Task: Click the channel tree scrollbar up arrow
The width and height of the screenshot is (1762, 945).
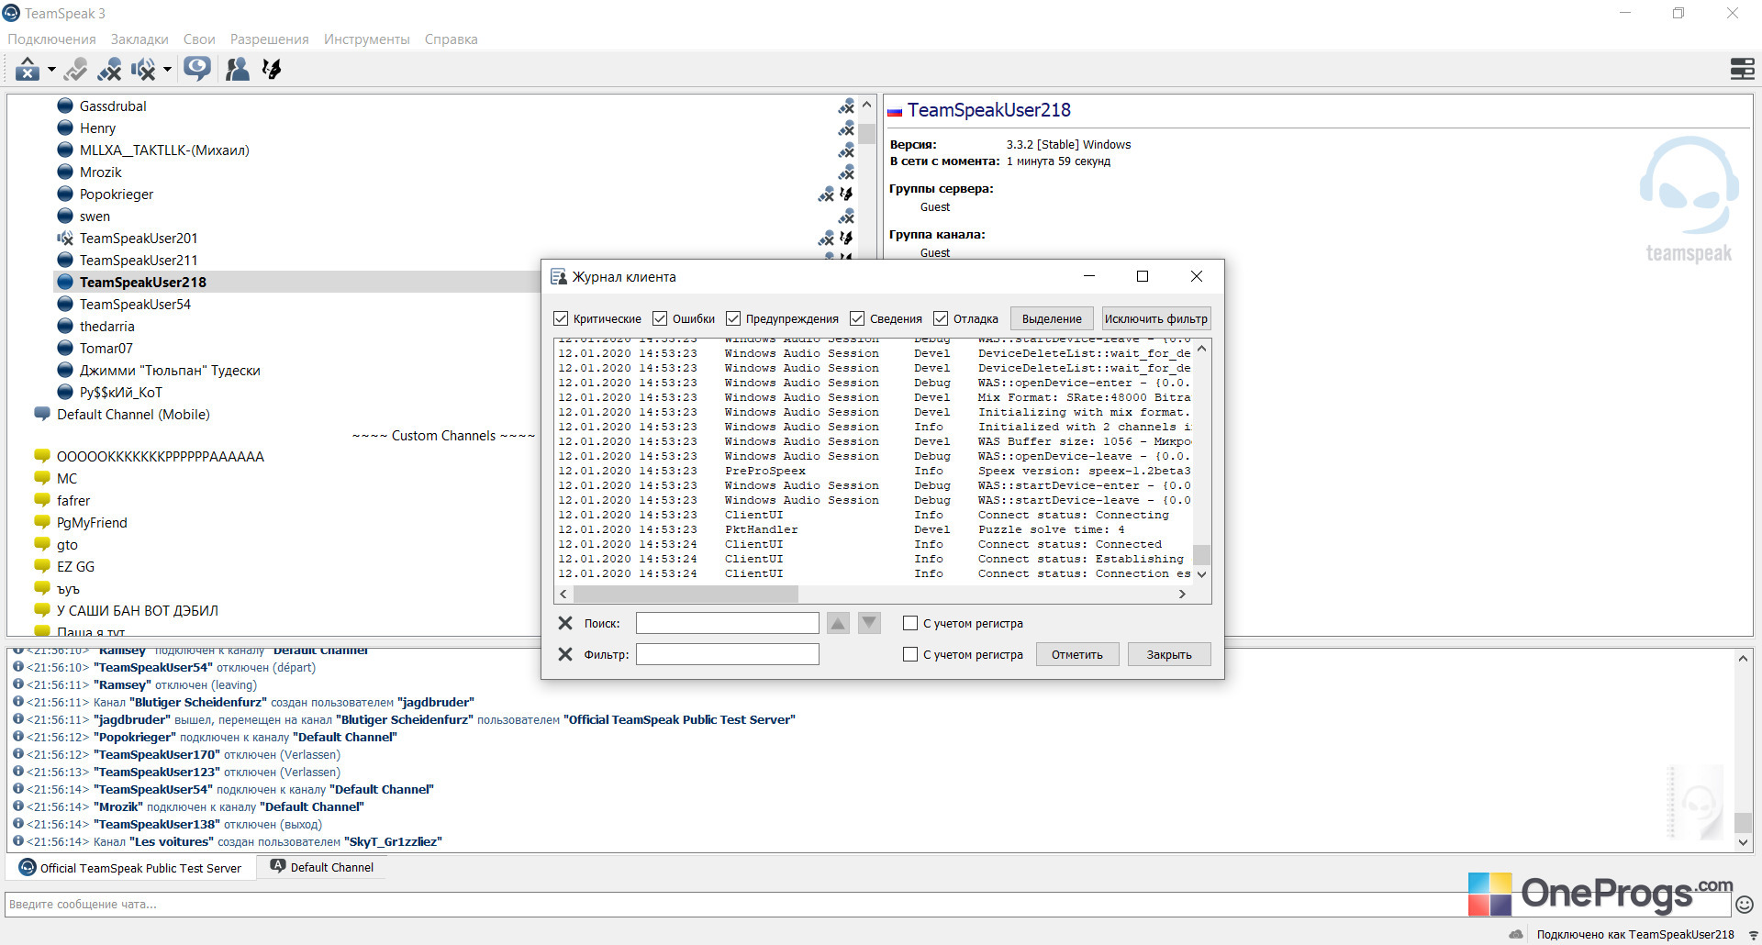Action: [x=866, y=106]
